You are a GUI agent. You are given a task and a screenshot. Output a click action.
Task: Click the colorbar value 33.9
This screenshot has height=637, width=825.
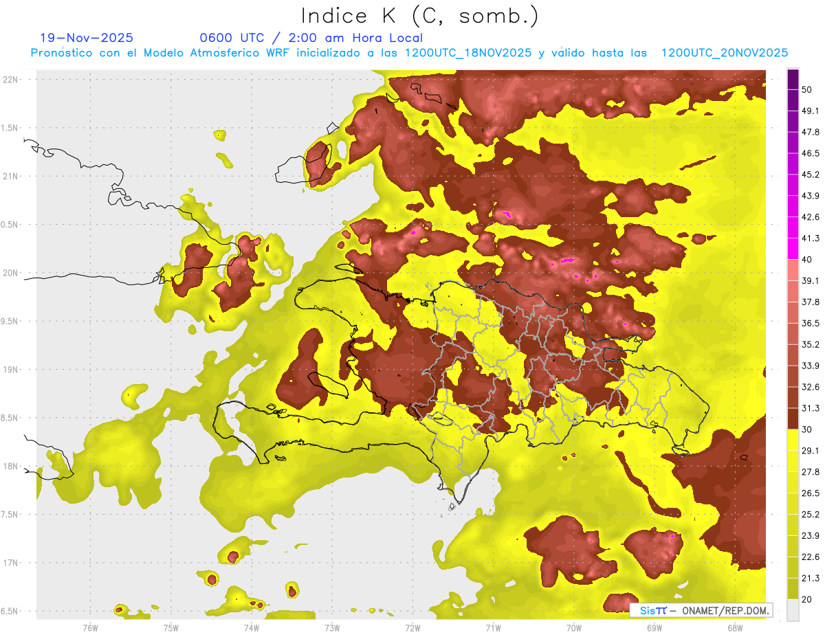tap(811, 366)
